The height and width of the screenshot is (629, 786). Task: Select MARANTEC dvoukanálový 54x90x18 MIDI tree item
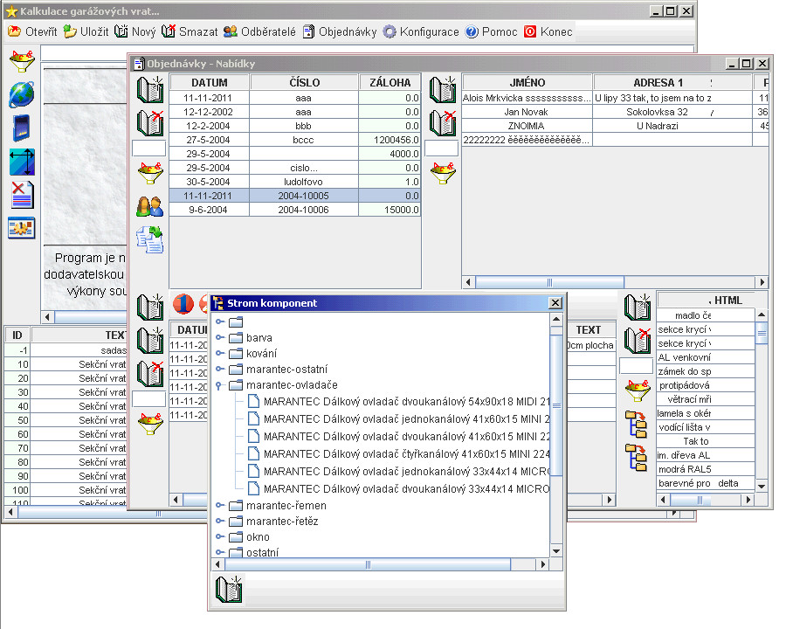[399, 401]
